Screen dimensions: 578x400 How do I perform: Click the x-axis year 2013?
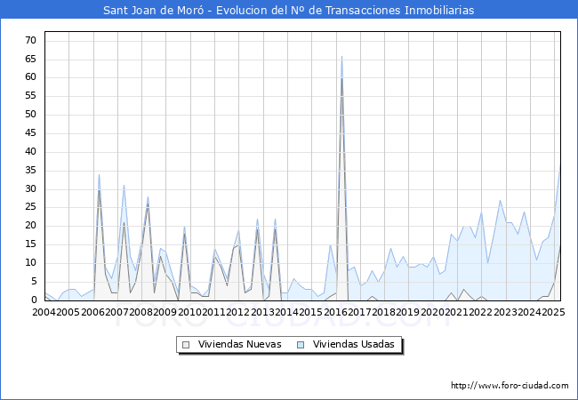tap(262, 312)
